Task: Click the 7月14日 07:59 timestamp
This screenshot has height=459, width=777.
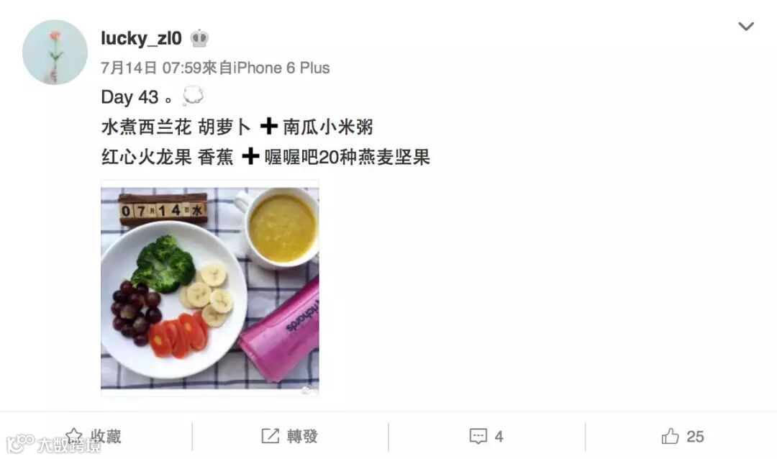Action: pos(151,68)
